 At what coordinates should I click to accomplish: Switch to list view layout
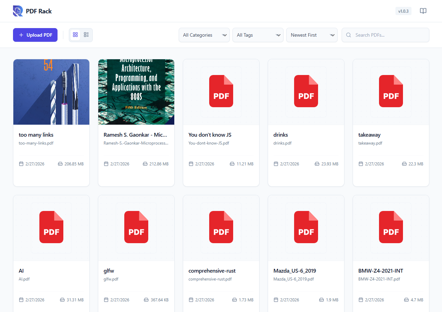[x=86, y=35]
